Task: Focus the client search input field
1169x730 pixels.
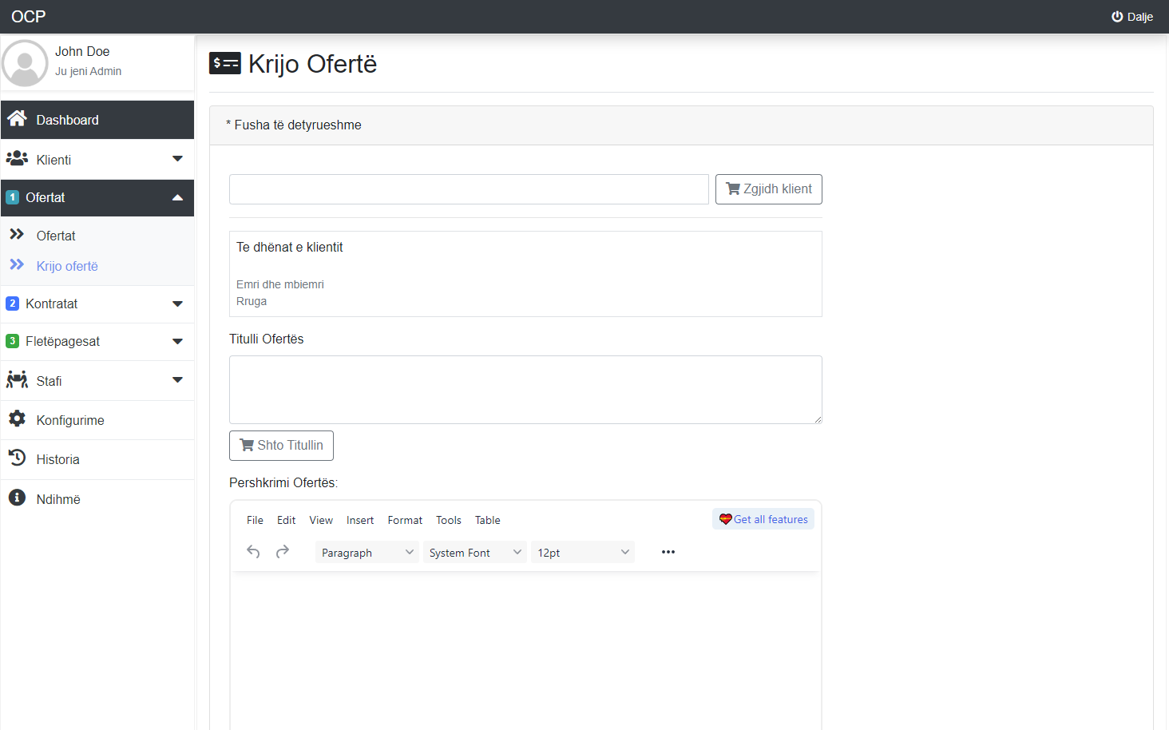Action: click(469, 189)
